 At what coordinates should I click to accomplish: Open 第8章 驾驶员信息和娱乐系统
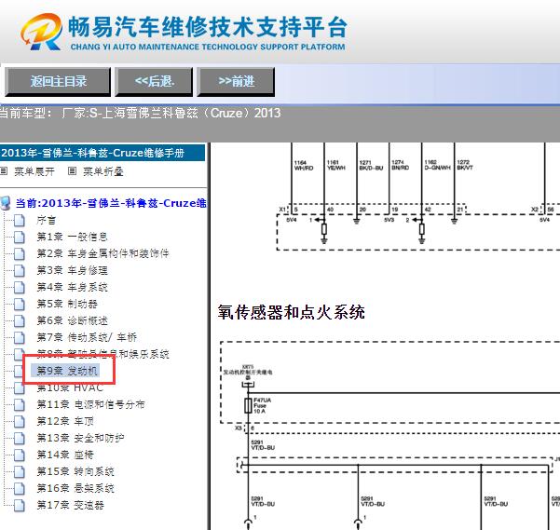pyautogui.click(x=102, y=354)
